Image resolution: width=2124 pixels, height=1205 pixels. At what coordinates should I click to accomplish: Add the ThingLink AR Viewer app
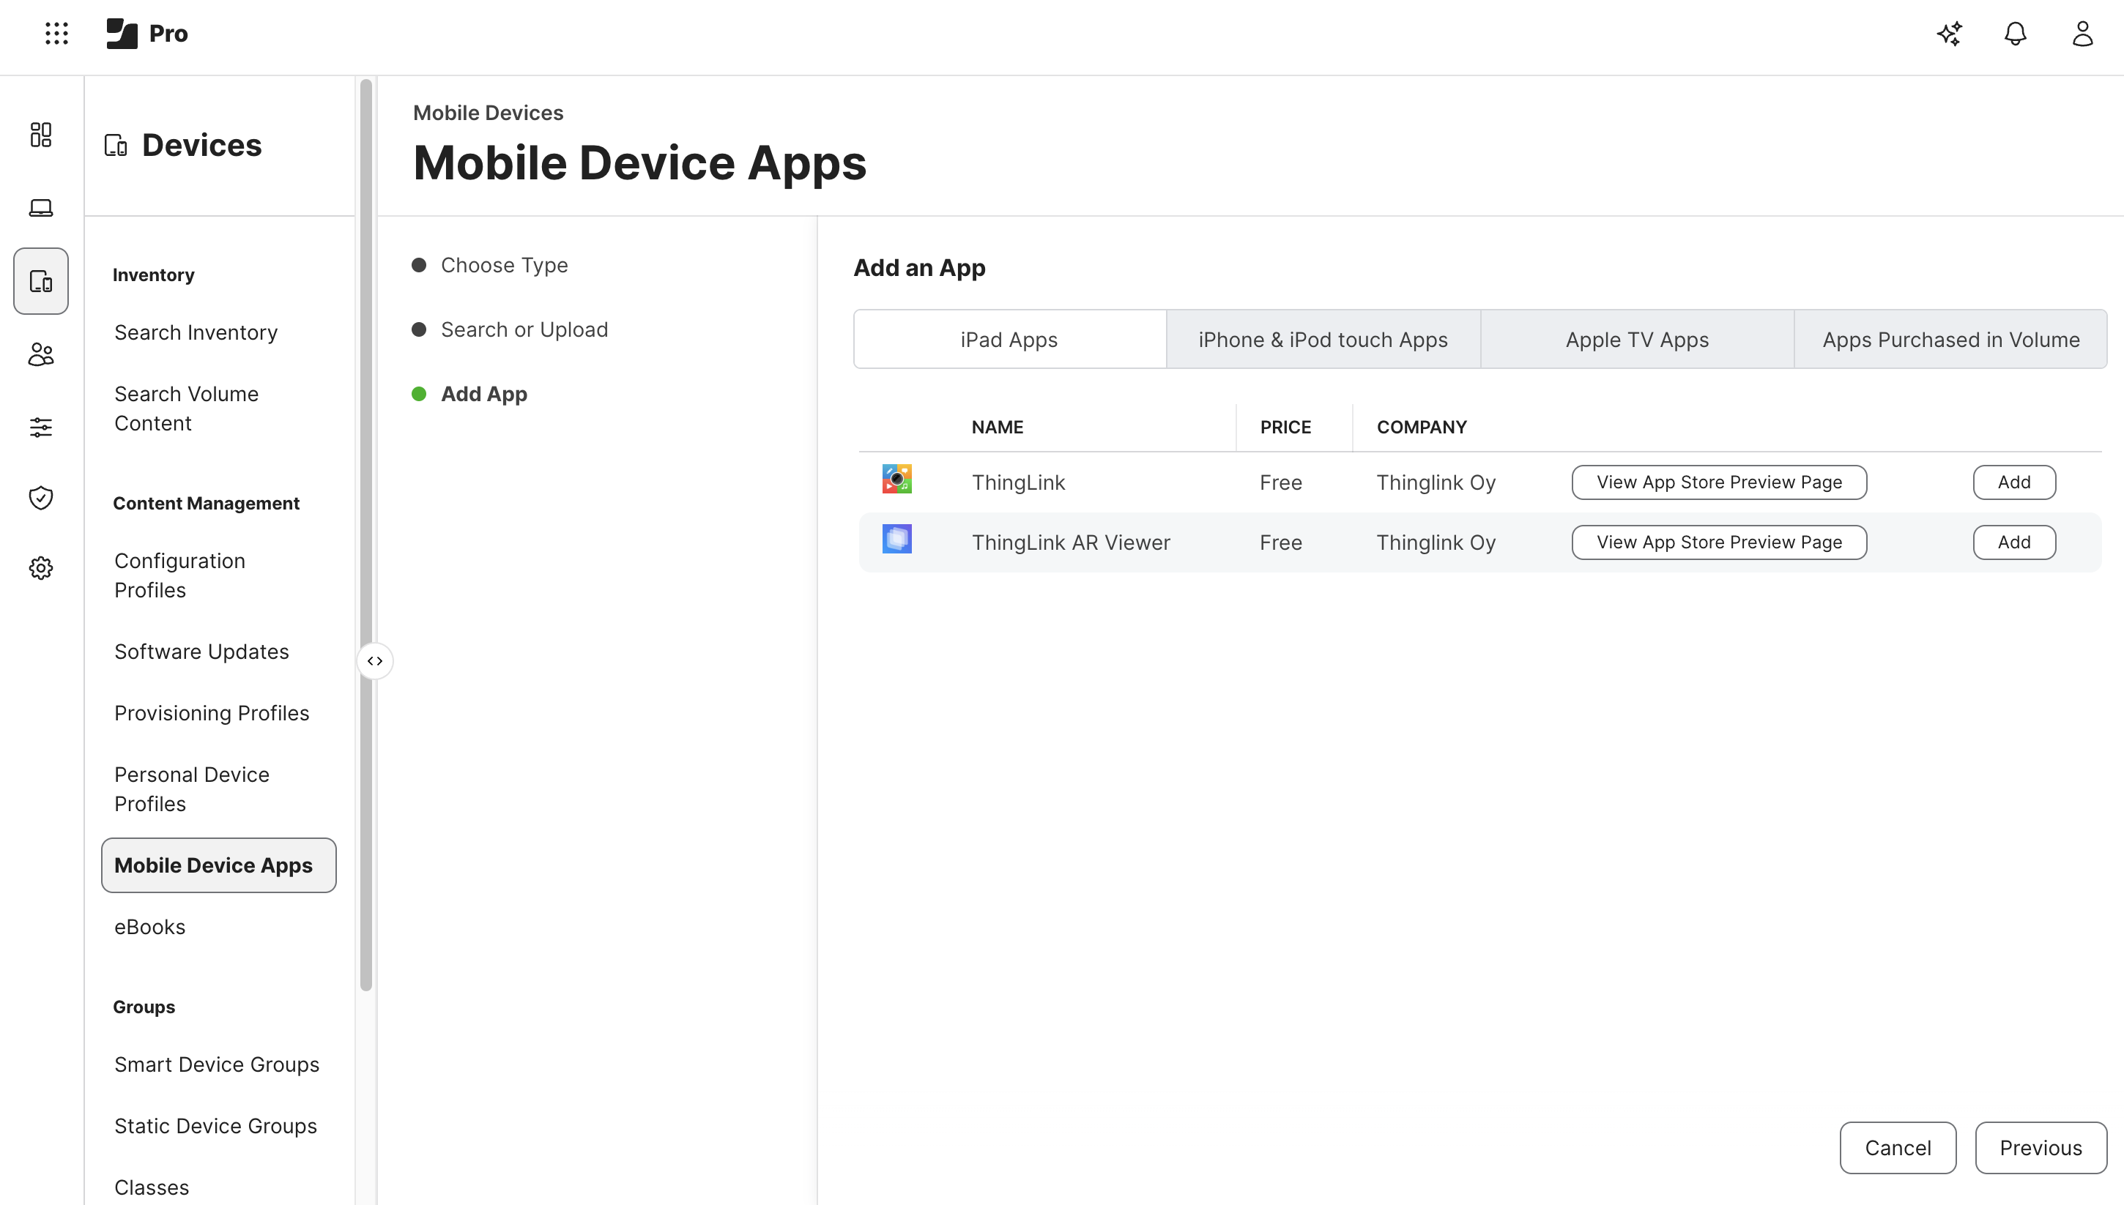pos(2013,542)
